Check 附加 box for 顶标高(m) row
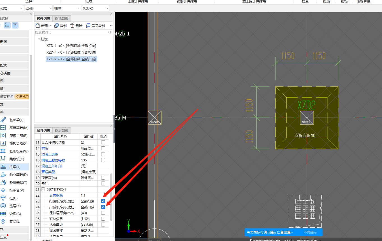This screenshot has height=241, width=382. click(103, 178)
